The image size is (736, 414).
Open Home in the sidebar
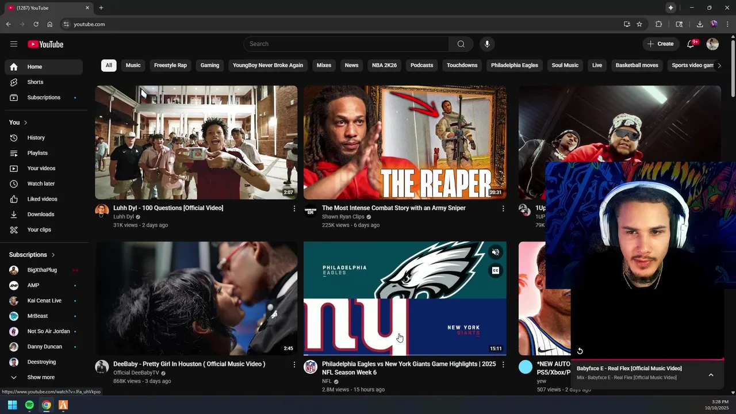[x=44, y=67]
